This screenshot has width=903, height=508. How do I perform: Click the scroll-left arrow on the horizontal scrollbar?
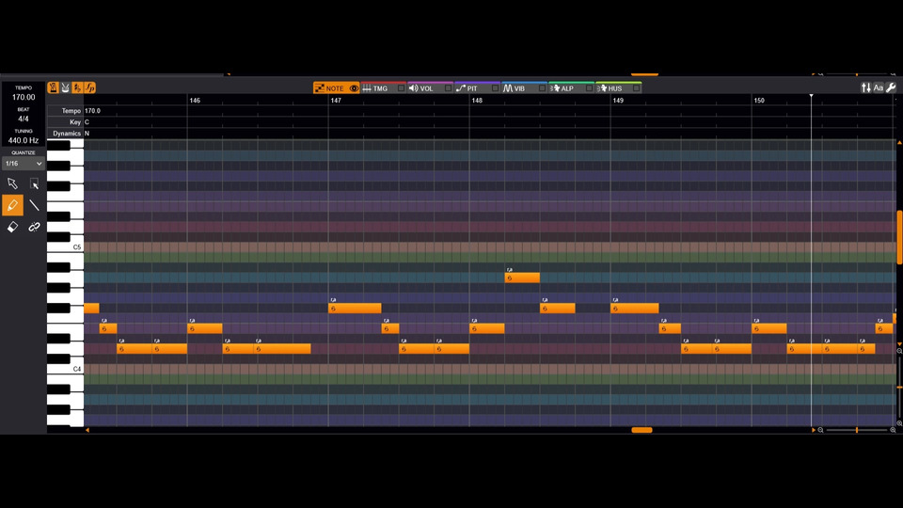(87, 430)
